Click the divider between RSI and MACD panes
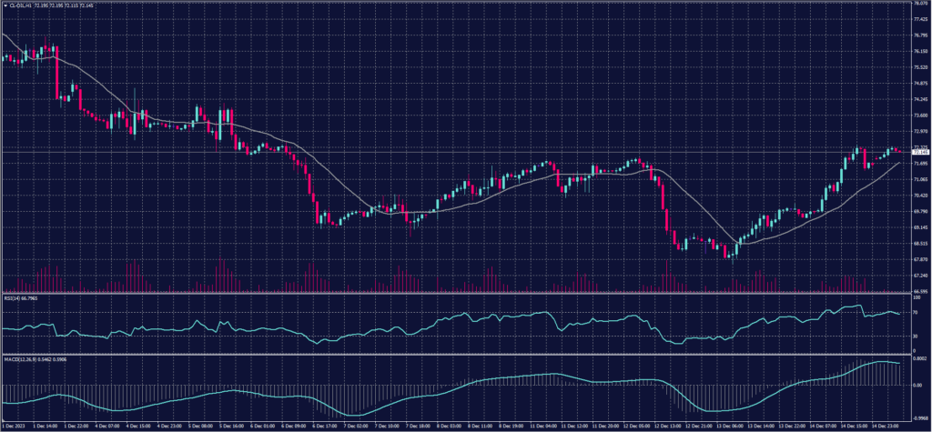This screenshot has width=932, height=432. [455, 354]
